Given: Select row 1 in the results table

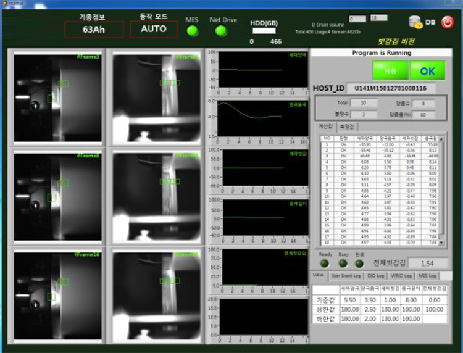Looking at the screenshot, I should (380, 144).
